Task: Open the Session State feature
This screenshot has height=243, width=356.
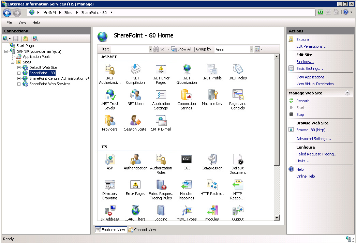Action: 135,123
